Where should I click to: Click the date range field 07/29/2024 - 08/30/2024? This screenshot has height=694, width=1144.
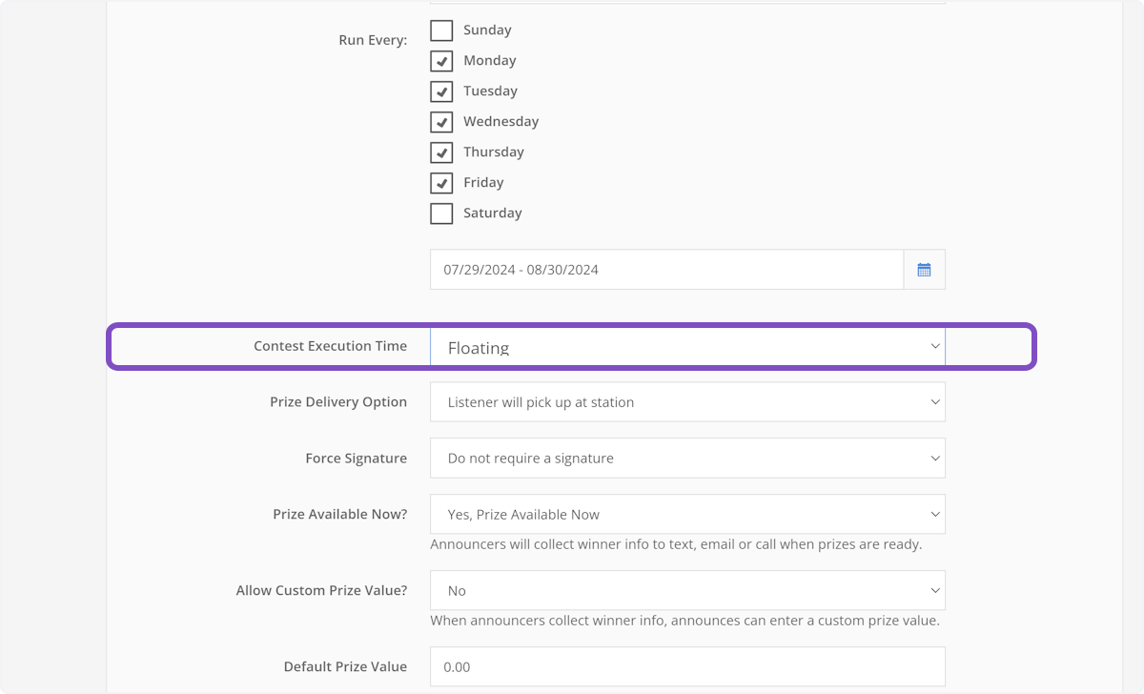pos(665,270)
